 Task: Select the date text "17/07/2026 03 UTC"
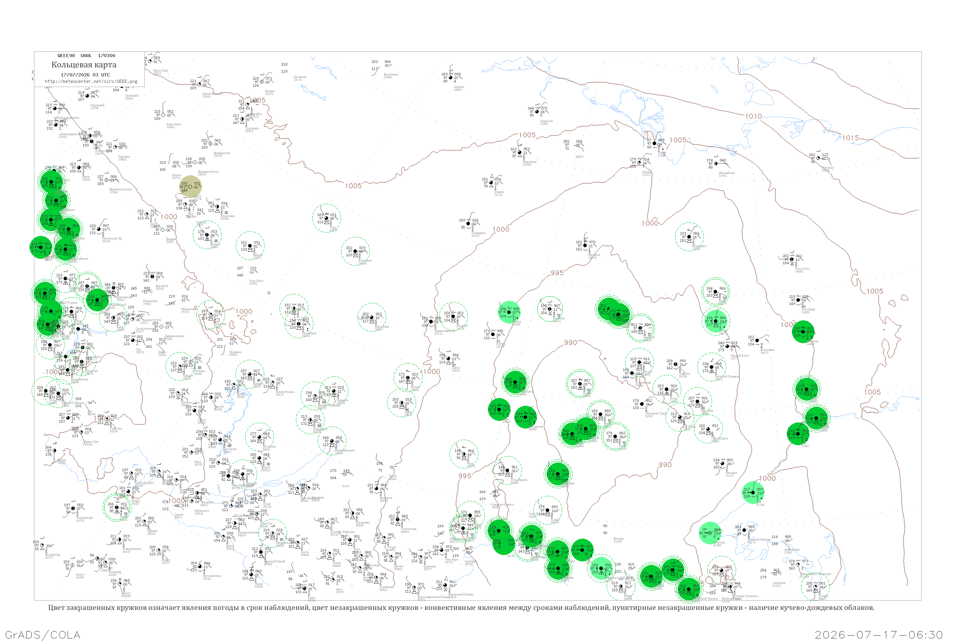(85, 75)
